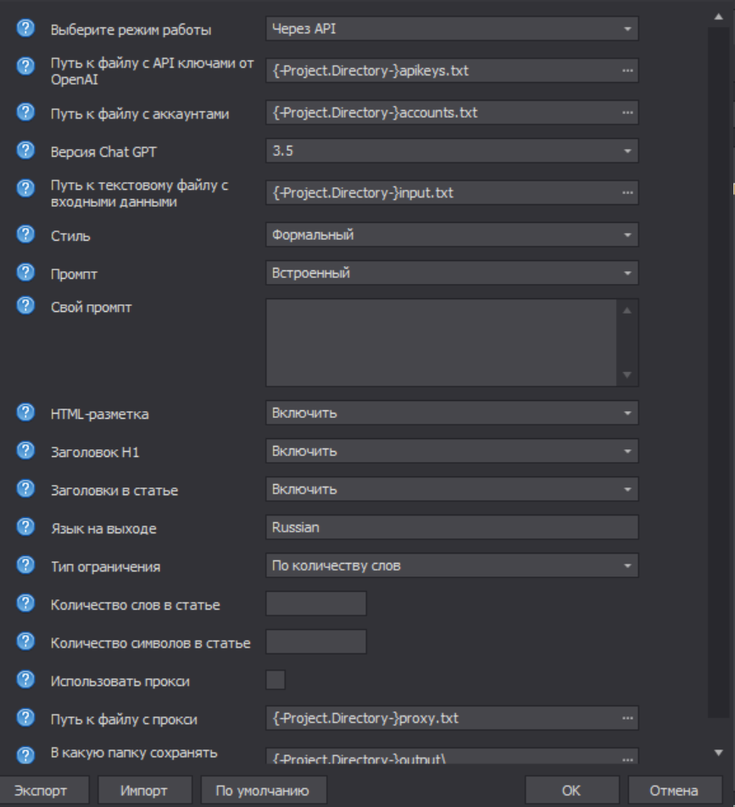Click help icon for 'Заголовок H1'
This screenshot has height=807, width=735.
25,450
